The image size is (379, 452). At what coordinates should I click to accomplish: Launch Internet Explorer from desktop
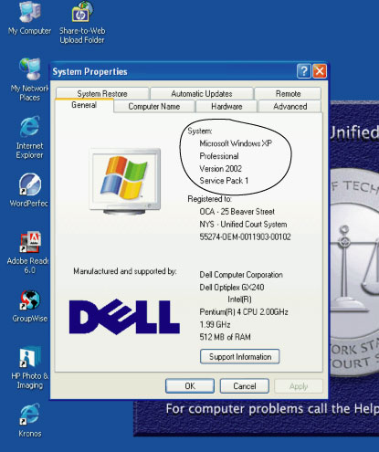pos(29,137)
